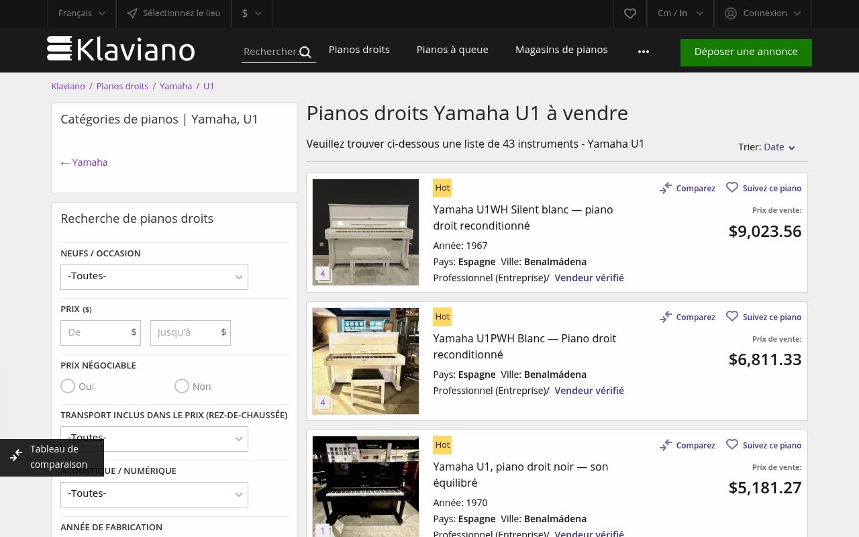Click heart icon for Yamaha U1WH Silent blanc
The height and width of the screenshot is (537, 859).
pos(732,187)
